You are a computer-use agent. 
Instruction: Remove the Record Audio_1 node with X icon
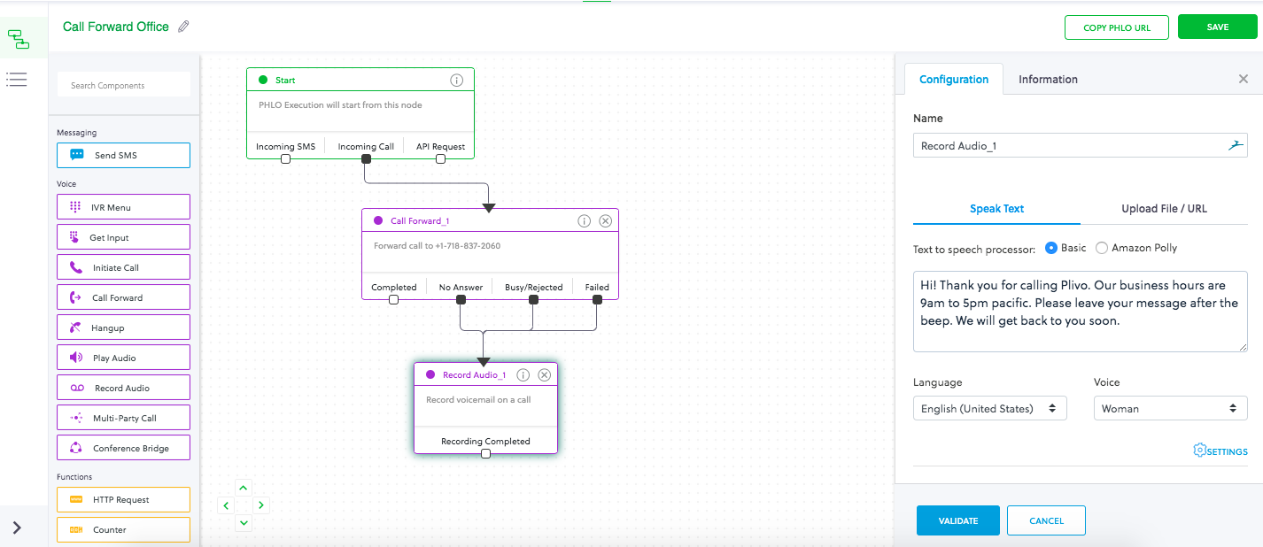coord(545,375)
